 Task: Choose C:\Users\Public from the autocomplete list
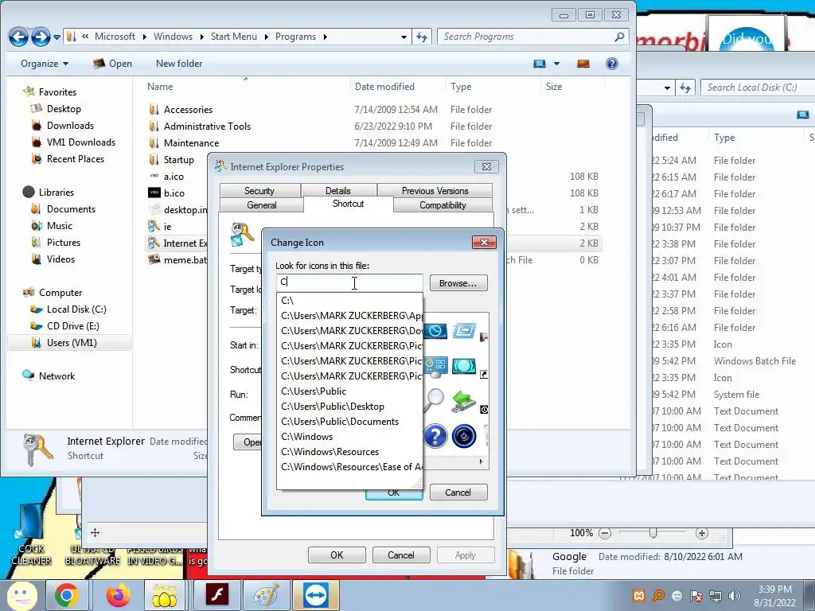point(349,391)
